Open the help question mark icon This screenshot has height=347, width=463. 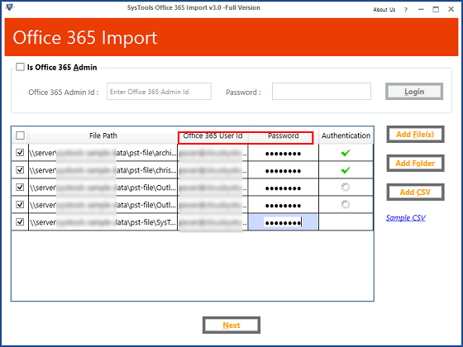(x=406, y=10)
